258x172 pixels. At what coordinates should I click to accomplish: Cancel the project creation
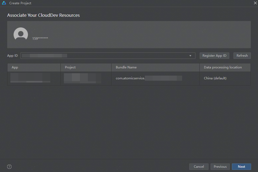coord(199,167)
